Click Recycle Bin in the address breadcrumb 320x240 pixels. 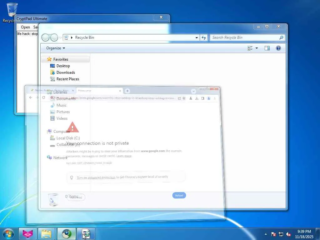pos(84,37)
